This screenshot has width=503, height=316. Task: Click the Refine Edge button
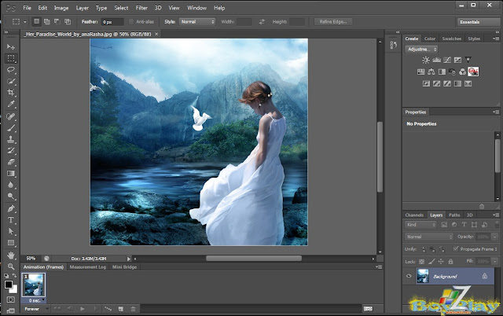point(335,21)
